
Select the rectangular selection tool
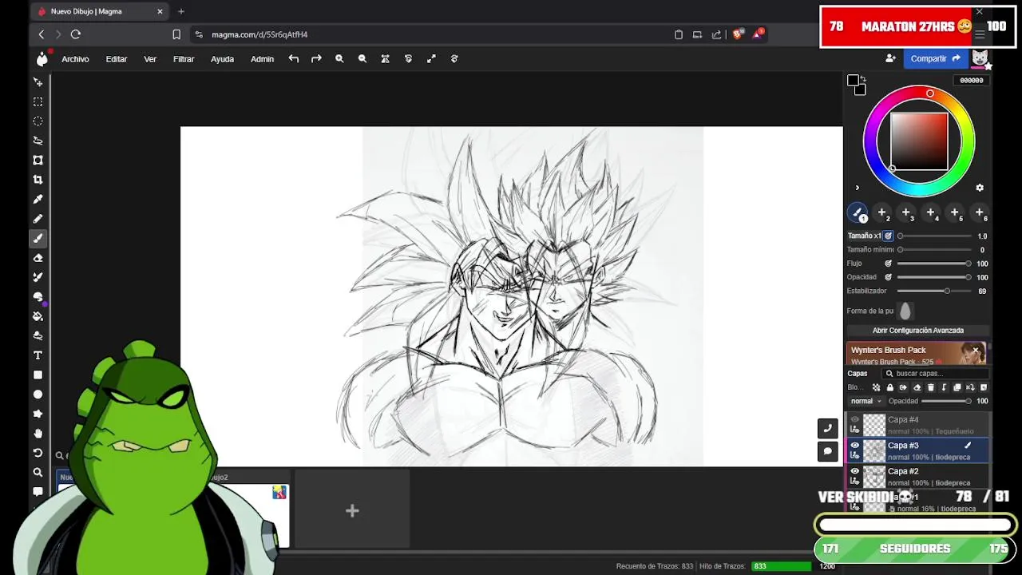coord(38,102)
